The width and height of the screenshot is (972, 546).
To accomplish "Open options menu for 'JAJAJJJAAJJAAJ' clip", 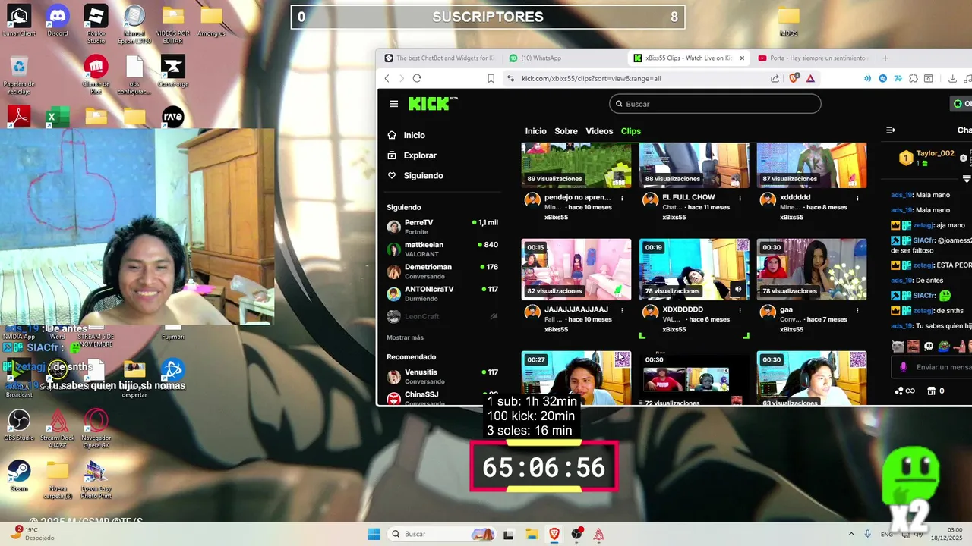I will pyautogui.click(x=622, y=310).
